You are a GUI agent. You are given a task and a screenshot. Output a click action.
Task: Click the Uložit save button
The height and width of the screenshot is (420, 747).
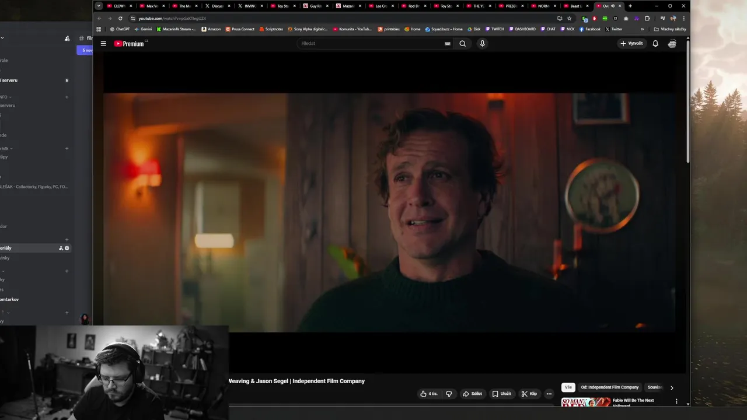coord(501,394)
